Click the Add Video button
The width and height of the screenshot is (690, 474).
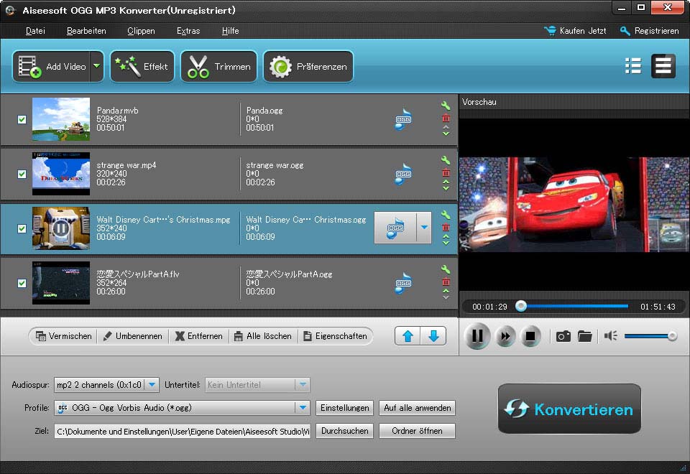[52, 66]
